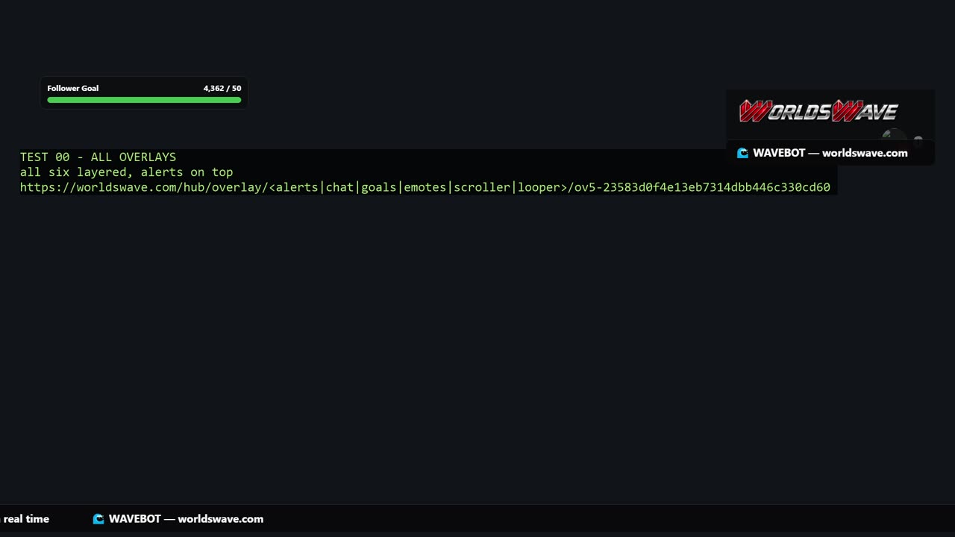Click the 'real time' scroller text
The height and width of the screenshot is (537, 955).
(x=26, y=519)
